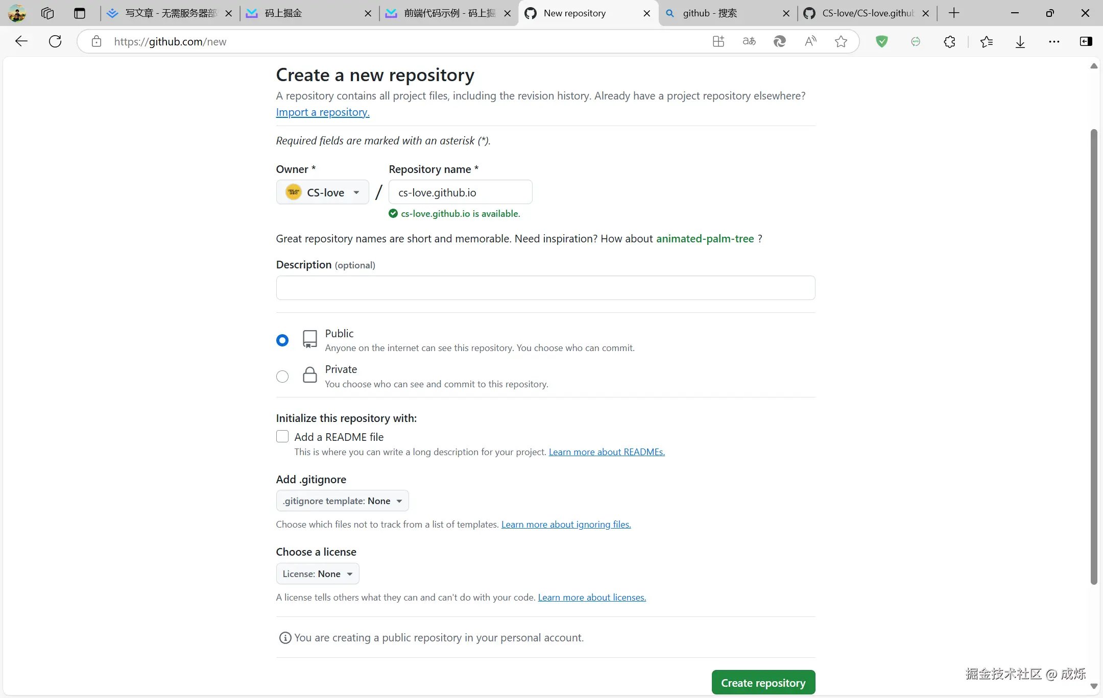Click the AdGuard shield extension icon
This screenshot has width=1103, height=698.
coord(882,41)
